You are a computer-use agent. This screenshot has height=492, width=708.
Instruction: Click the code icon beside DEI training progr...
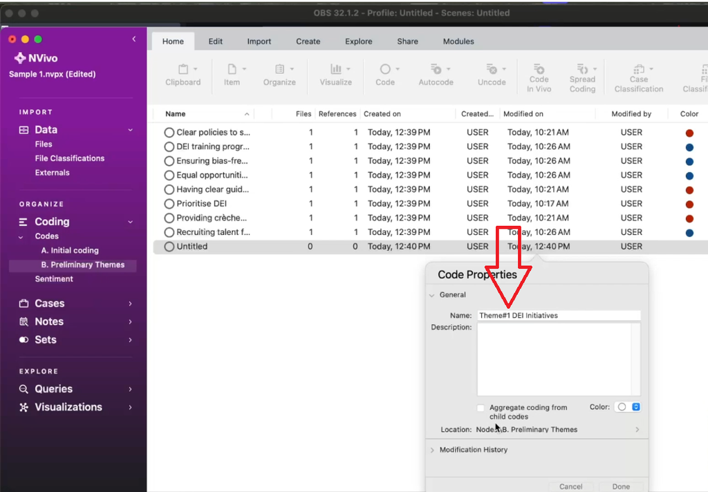click(169, 146)
